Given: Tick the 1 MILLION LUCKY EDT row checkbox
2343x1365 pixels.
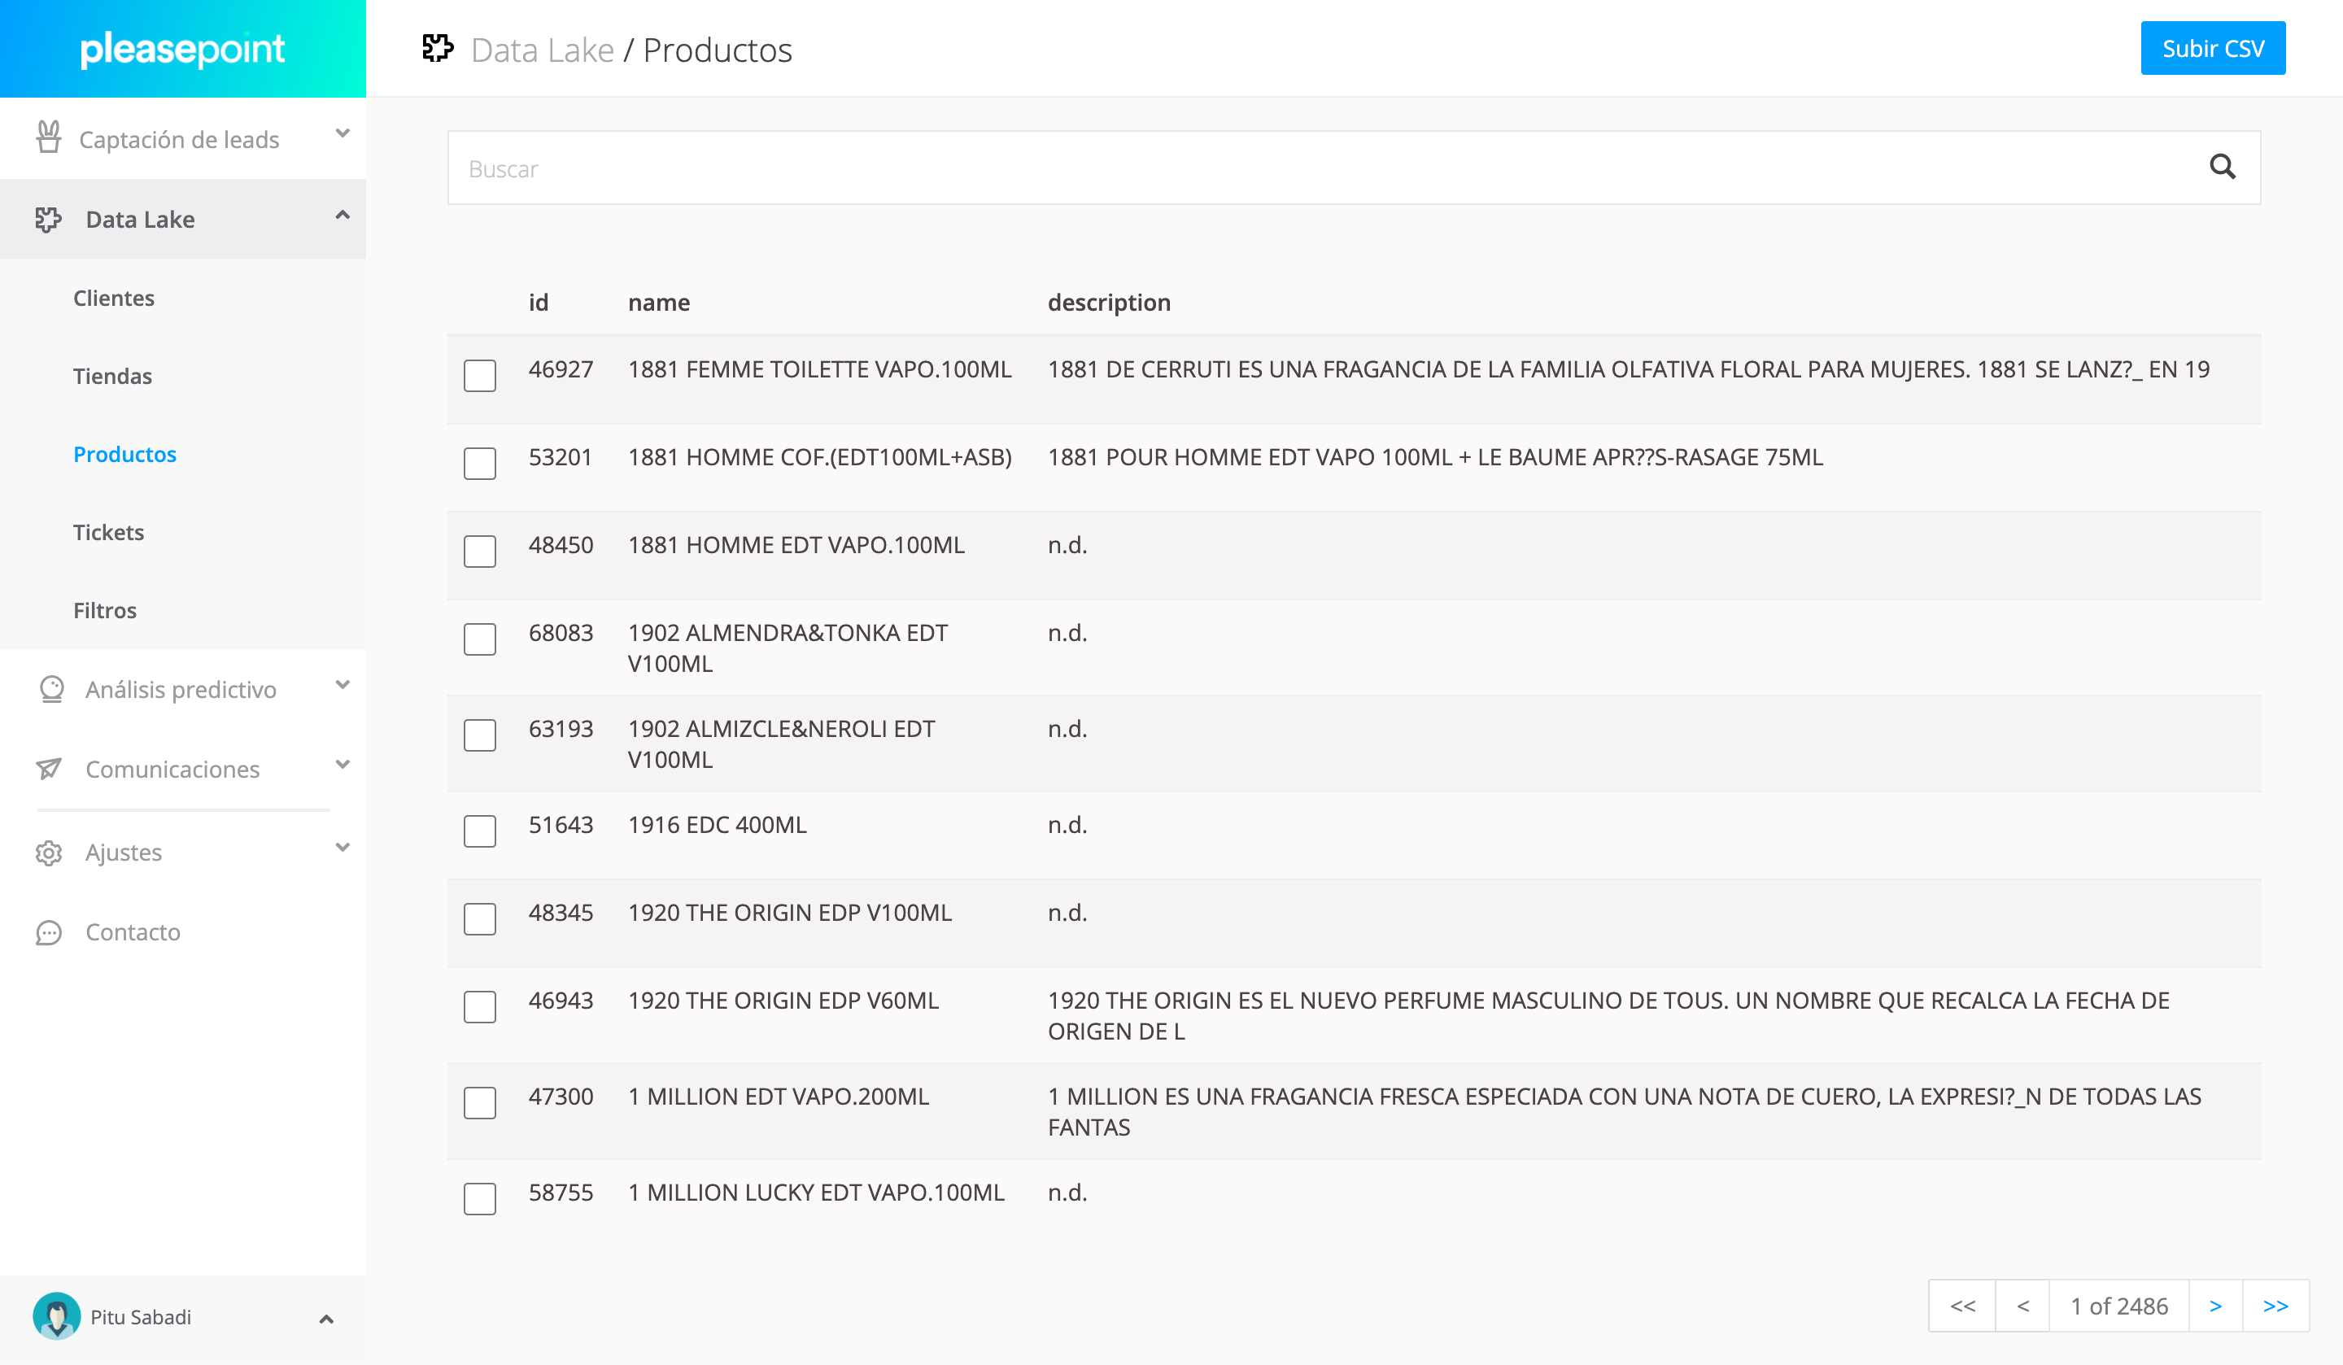Looking at the screenshot, I should click(480, 1198).
